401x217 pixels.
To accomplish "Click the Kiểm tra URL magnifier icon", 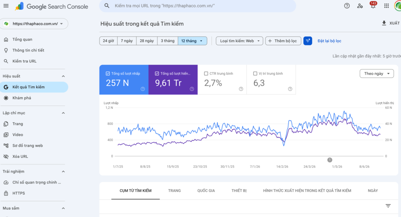I will pos(6,61).
